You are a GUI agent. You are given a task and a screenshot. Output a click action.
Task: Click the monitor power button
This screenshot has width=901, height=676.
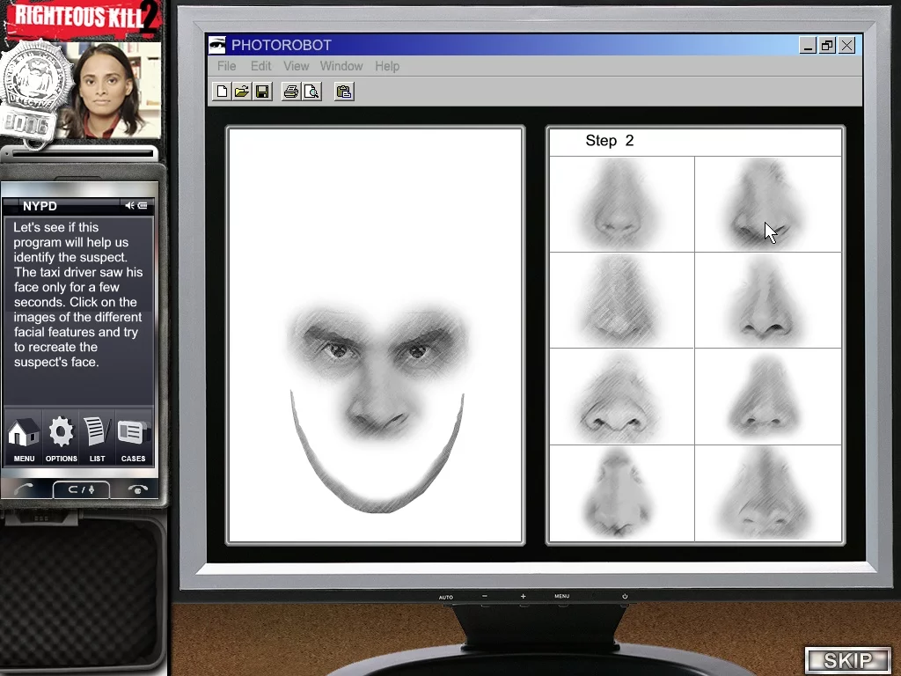point(625,596)
